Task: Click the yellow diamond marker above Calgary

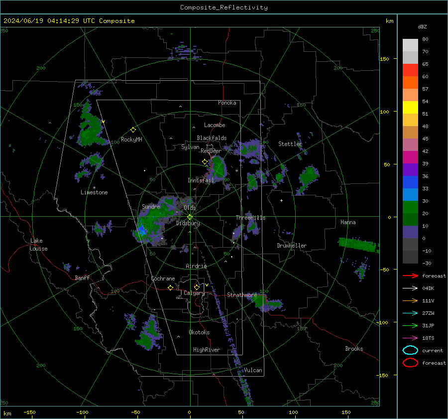Action: (197, 287)
